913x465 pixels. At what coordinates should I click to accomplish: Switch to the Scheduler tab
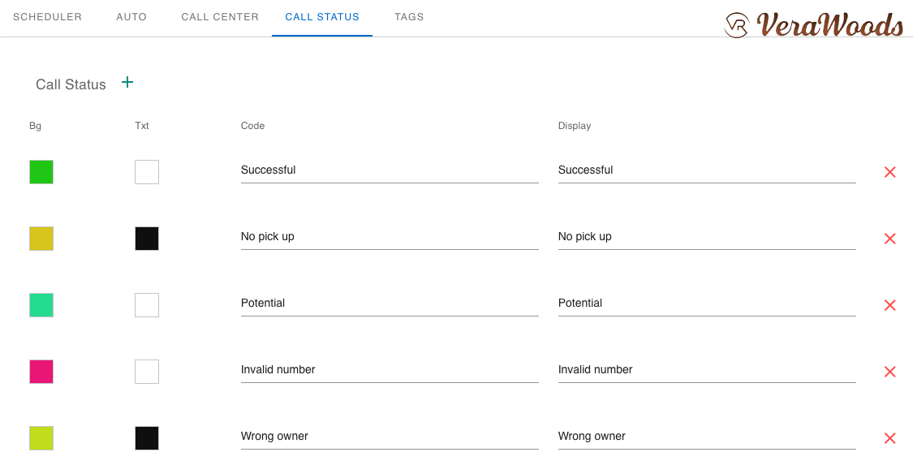(x=47, y=17)
